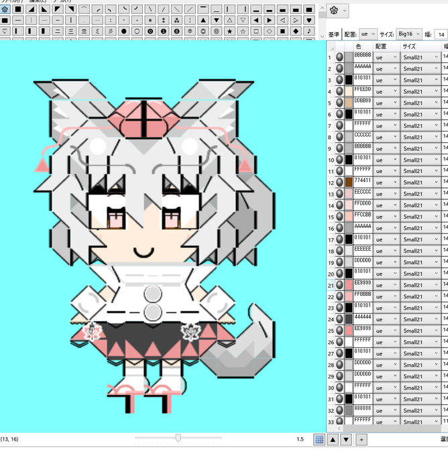Pick the outline downward triangle shape
This screenshot has height=456, width=448.
click(x=243, y=20)
